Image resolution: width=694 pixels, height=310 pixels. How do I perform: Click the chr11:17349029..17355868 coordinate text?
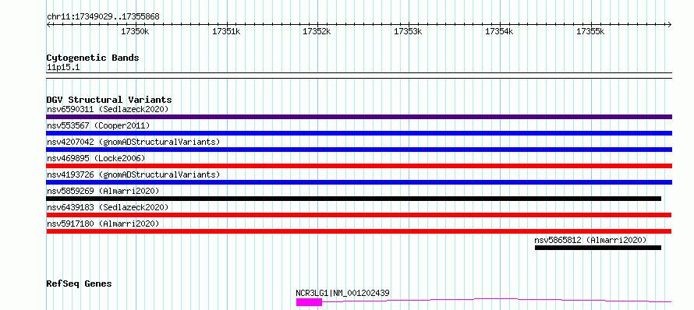103,17
